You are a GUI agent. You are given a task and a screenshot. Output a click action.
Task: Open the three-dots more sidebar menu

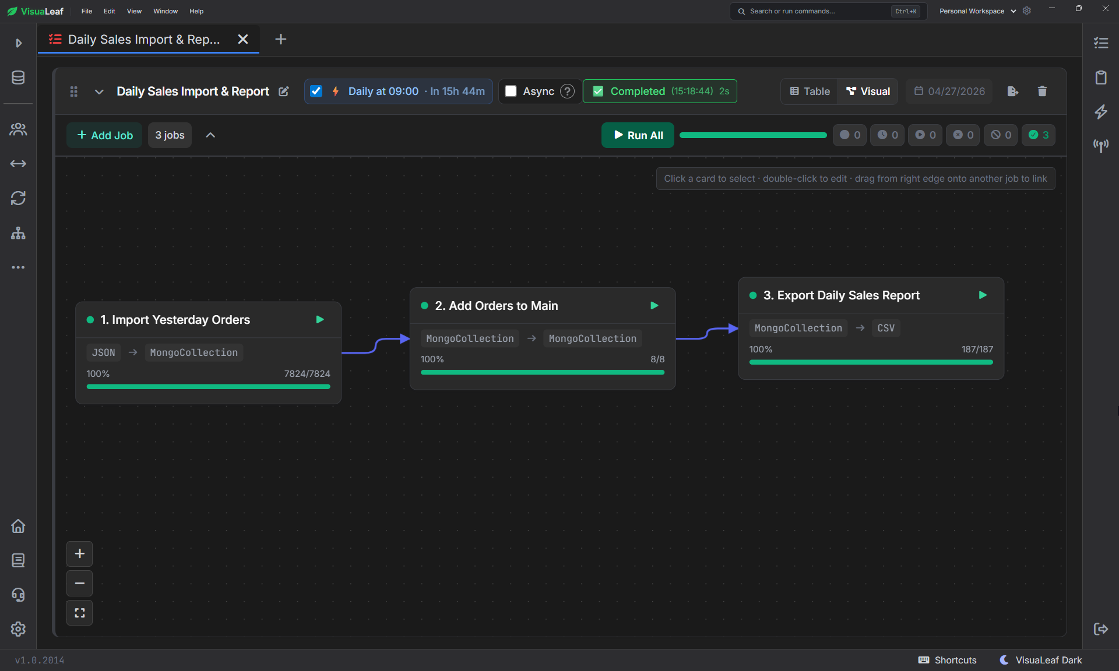18,267
